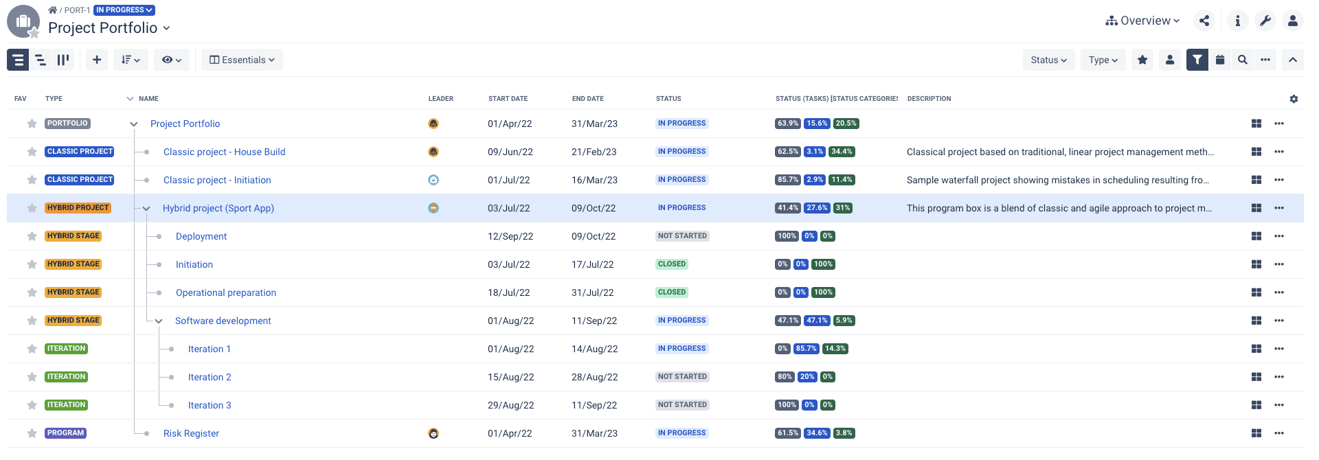Favorite the Deployment row star

[x=32, y=236]
